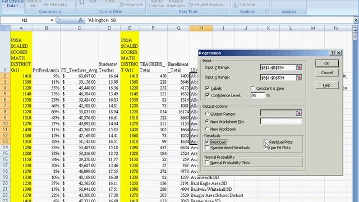
Task: Choose the New Workbook radio option
Action: [207, 129]
